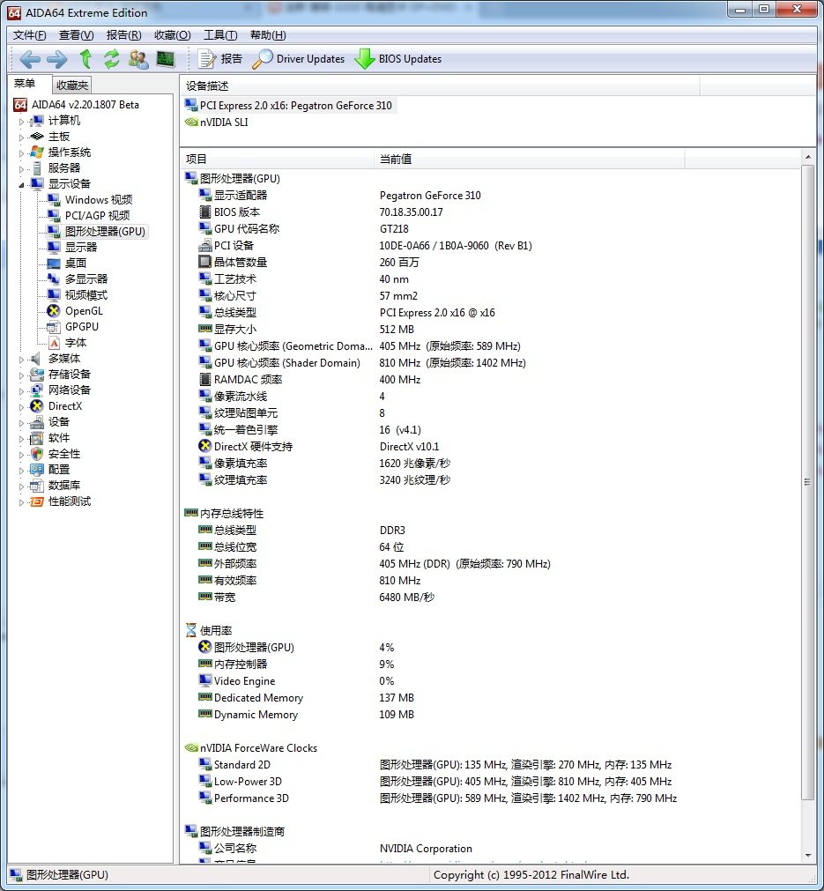Click the refresh icon in toolbar

pyautogui.click(x=111, y=59)
